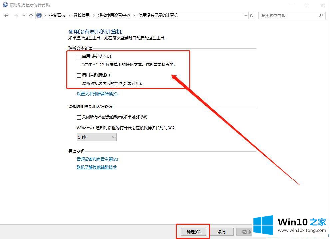Image resolution: width=330 pixels, height=239 pixels.
Task: Click the 使用没有显示的计算机 page heading
Action: (x=95, y=32)
